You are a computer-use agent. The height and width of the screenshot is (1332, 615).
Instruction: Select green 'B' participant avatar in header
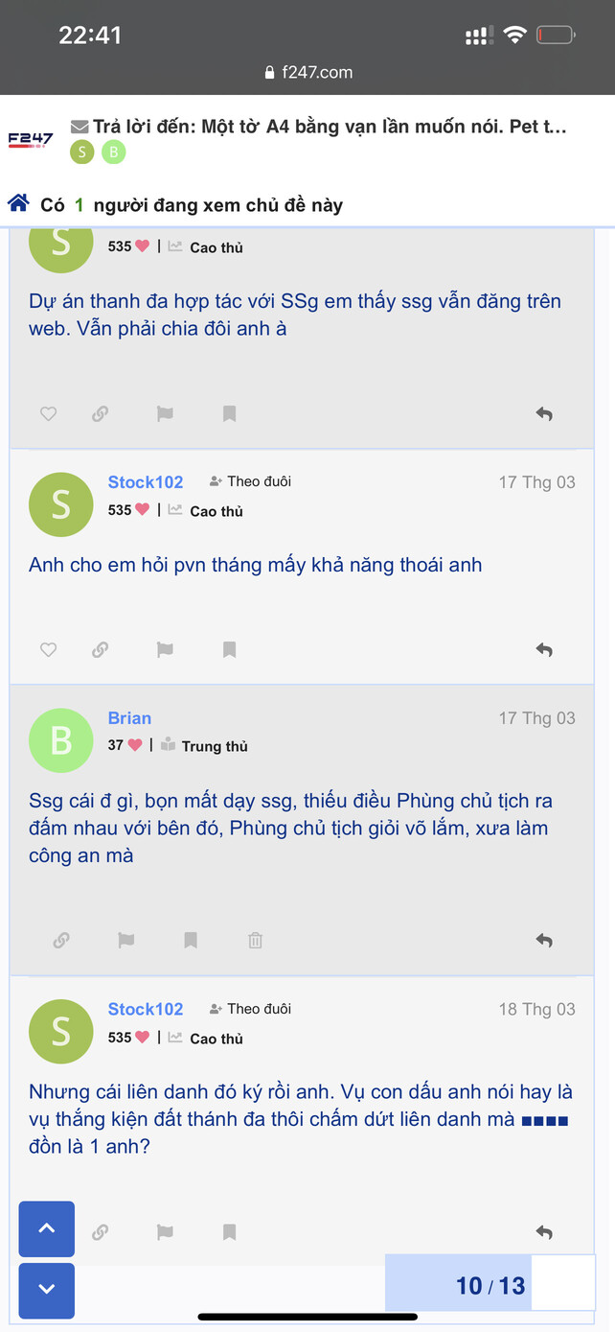pyautogui.click(x=113, y=152)
